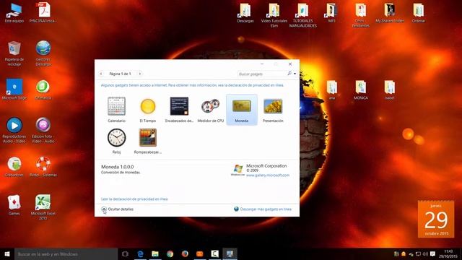462x260 pixels.
Task: Launch Chrome from the taskbar
Action: coord(170,253)
